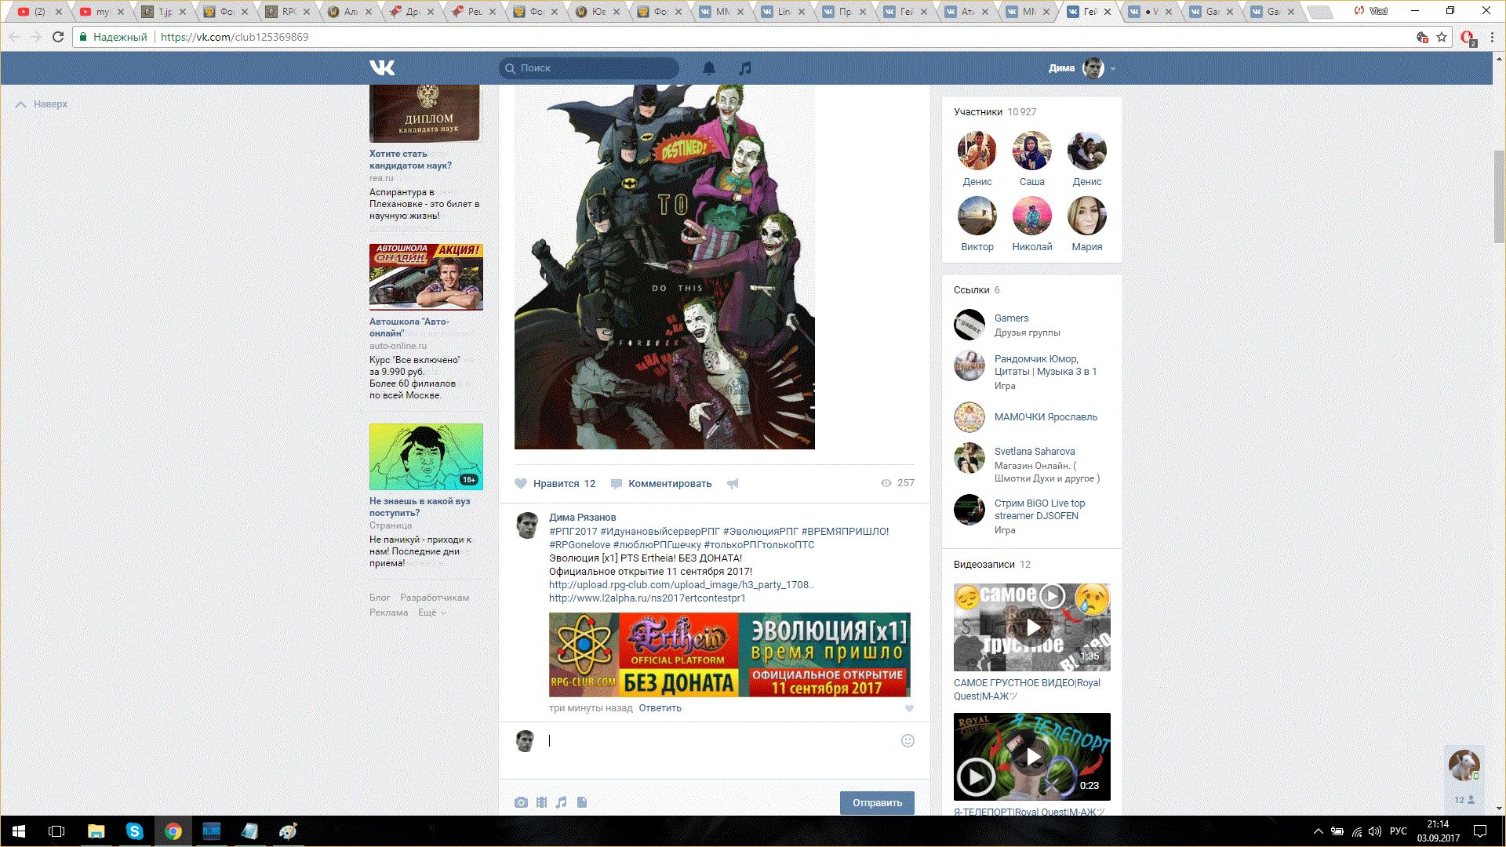
Task: Open the Разработчикам footer link
Action: [435, 598]
